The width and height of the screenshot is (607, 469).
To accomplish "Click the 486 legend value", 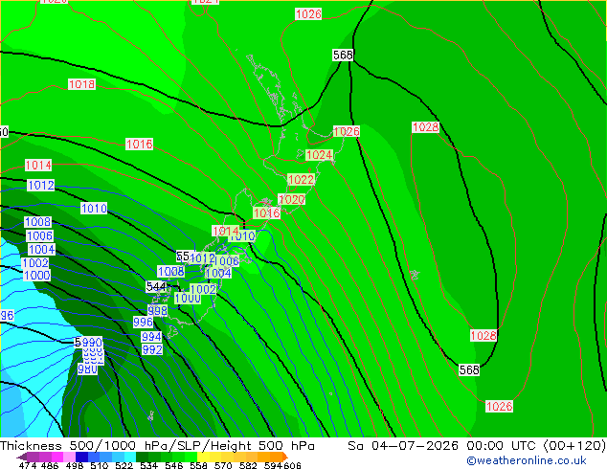I will 50,465.
